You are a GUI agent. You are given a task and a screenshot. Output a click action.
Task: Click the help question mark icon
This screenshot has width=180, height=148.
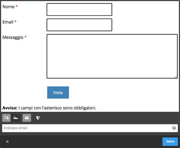point(174,128)
